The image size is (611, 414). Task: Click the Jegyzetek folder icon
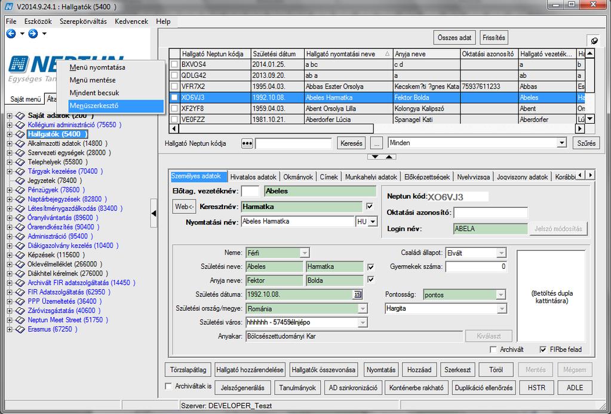coord(20,181)
